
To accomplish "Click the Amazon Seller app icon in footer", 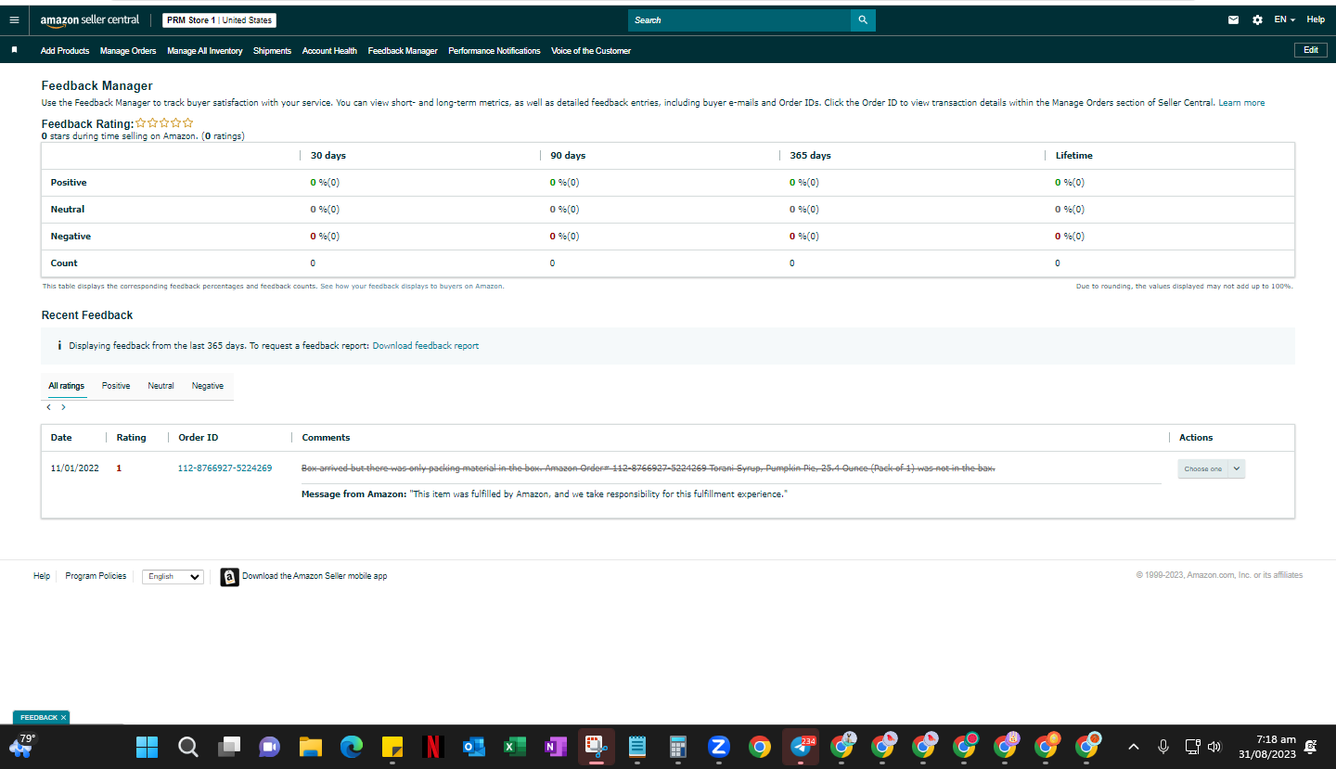I will click(x=229, y=577).
